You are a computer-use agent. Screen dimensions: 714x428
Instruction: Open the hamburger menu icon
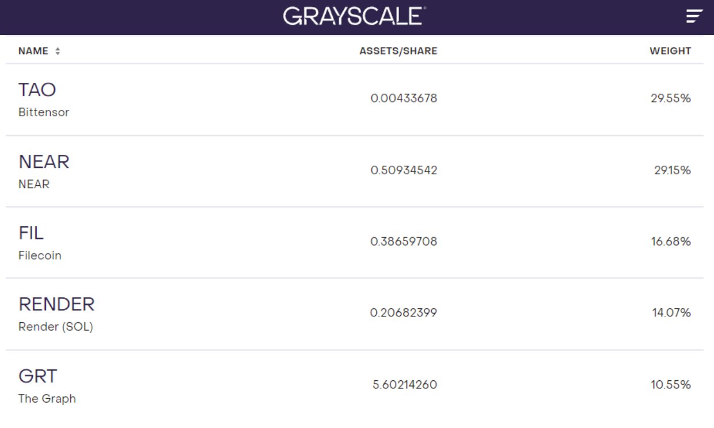point(695,17)
